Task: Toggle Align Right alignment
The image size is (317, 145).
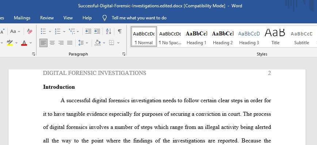Action: coord(61,43)
